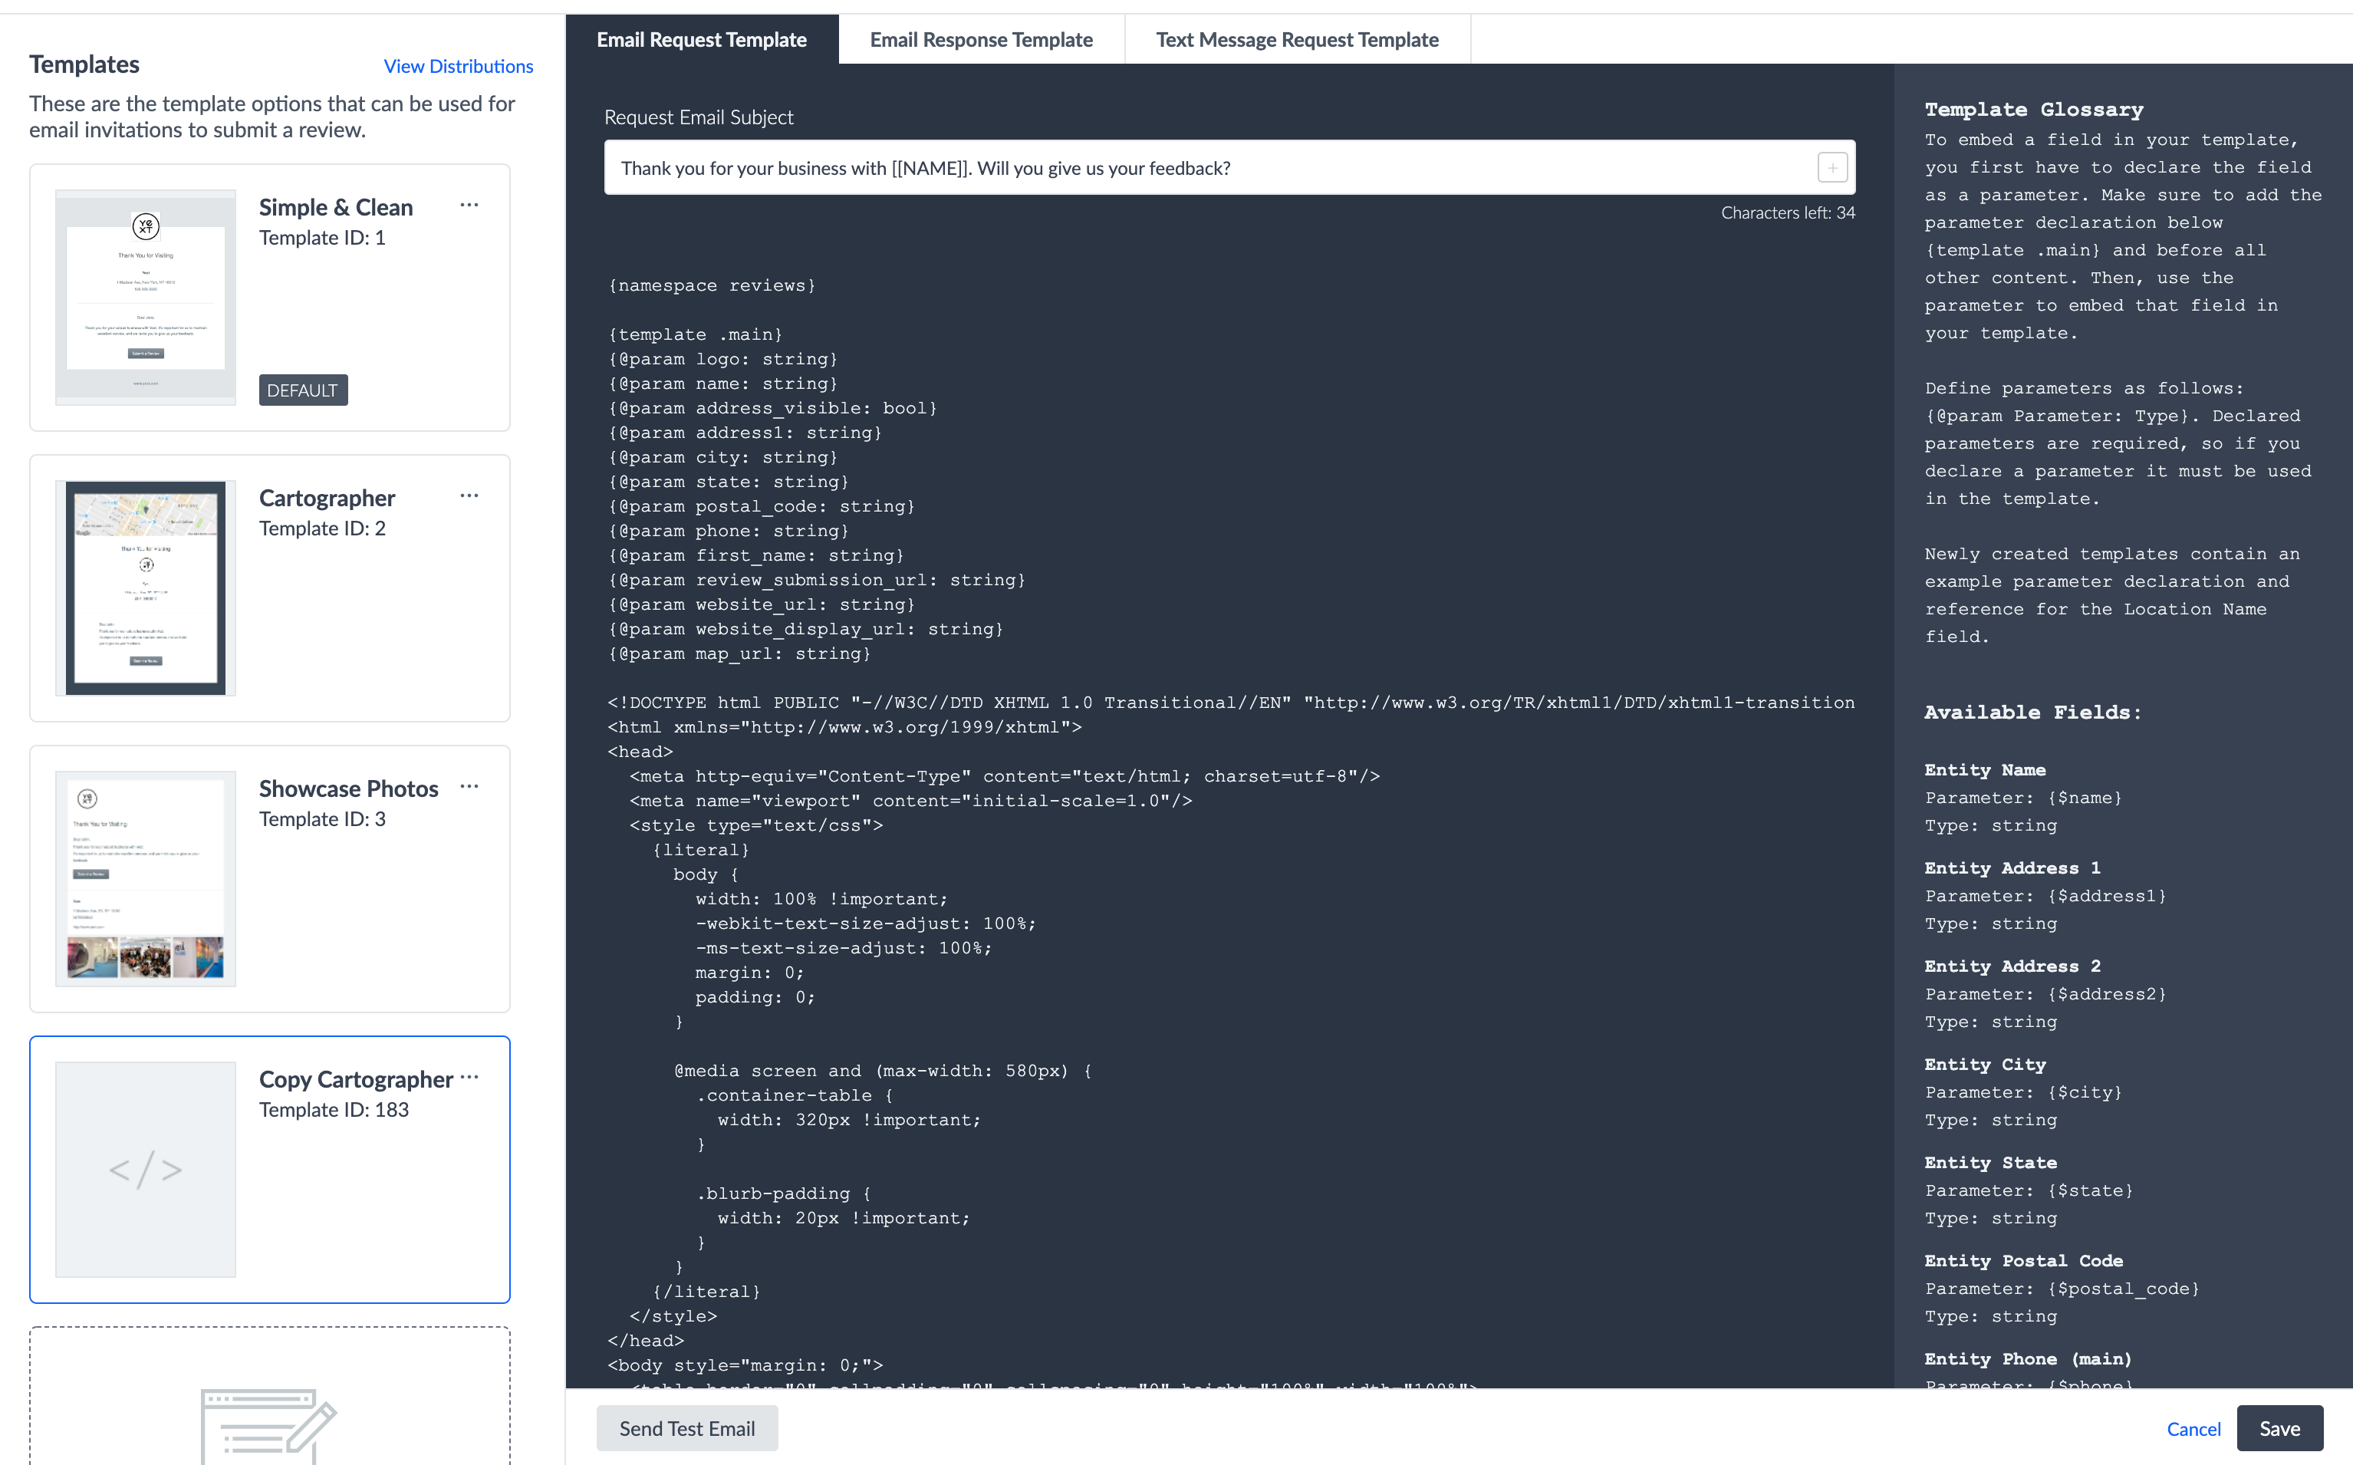Image resolution: width=2353 pixels, height=1465 pixels.
Task: Click the plus icon in subject field
Action: click(1831, 168)
